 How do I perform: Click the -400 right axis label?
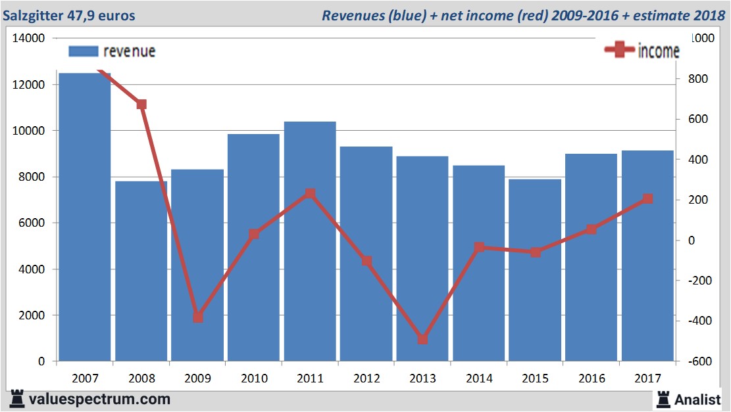point(700,320)
